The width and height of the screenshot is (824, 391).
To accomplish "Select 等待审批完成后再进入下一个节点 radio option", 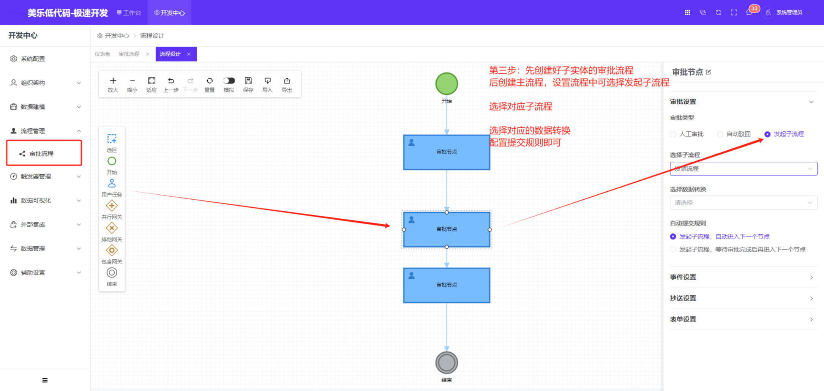I will 673,249.
